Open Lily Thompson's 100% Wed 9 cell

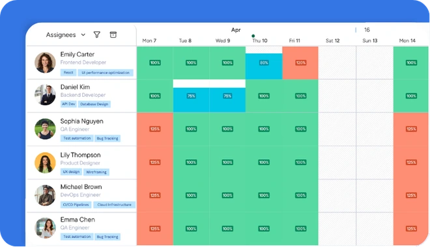(227, 162)
